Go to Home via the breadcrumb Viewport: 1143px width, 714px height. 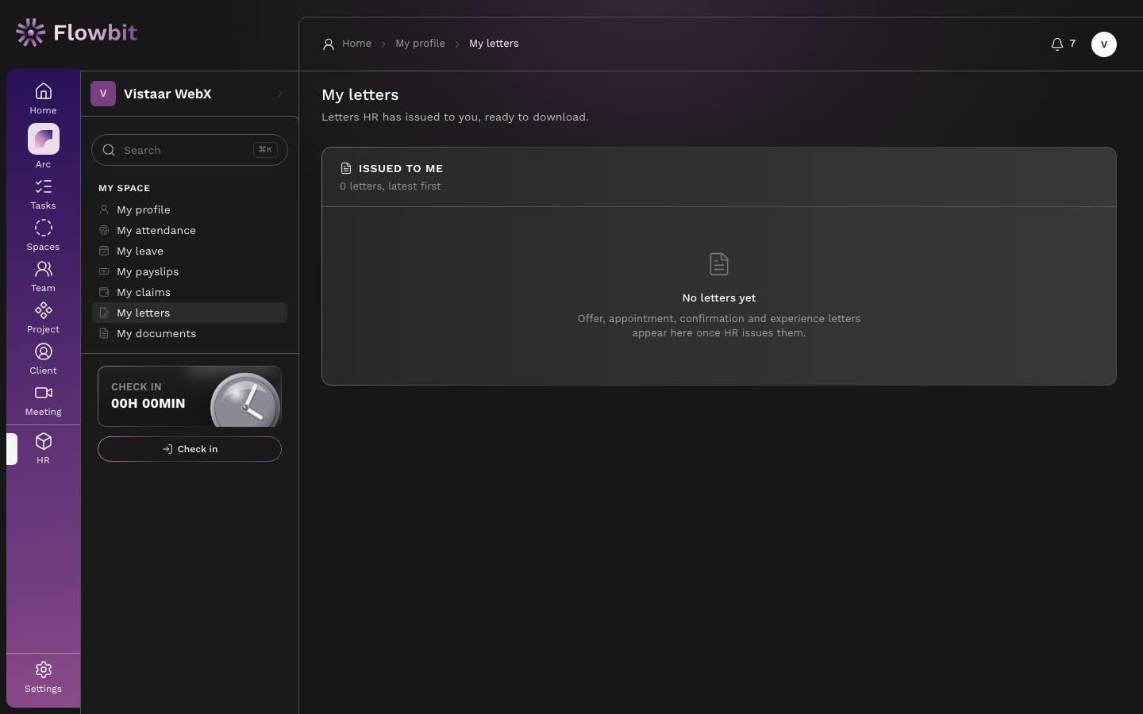356,44
